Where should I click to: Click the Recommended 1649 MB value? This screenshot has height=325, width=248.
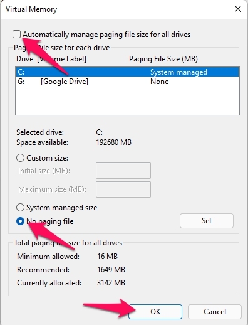[x=111, y=269]
